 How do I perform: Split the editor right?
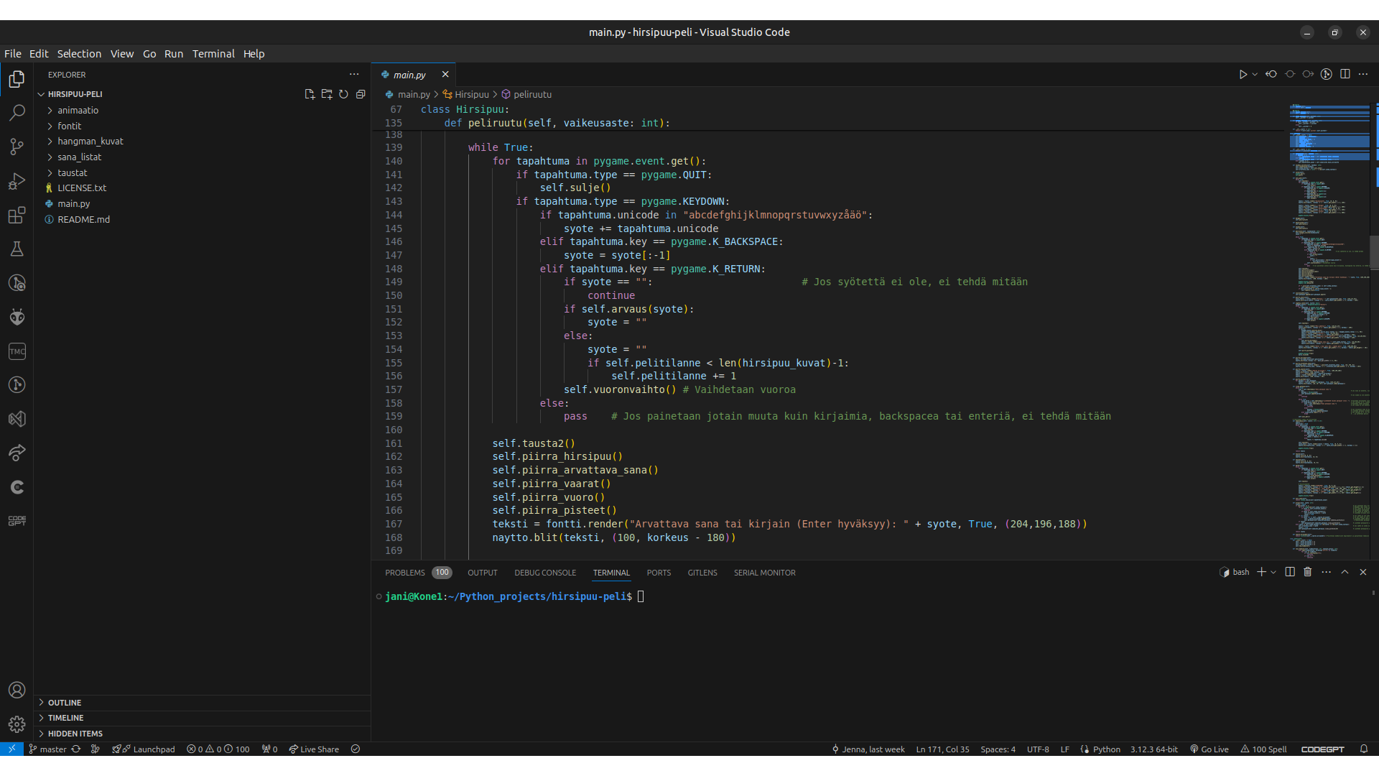pos(1345,74)
